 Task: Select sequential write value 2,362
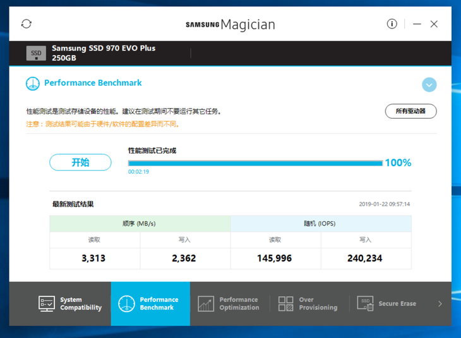tap(184, 258)
